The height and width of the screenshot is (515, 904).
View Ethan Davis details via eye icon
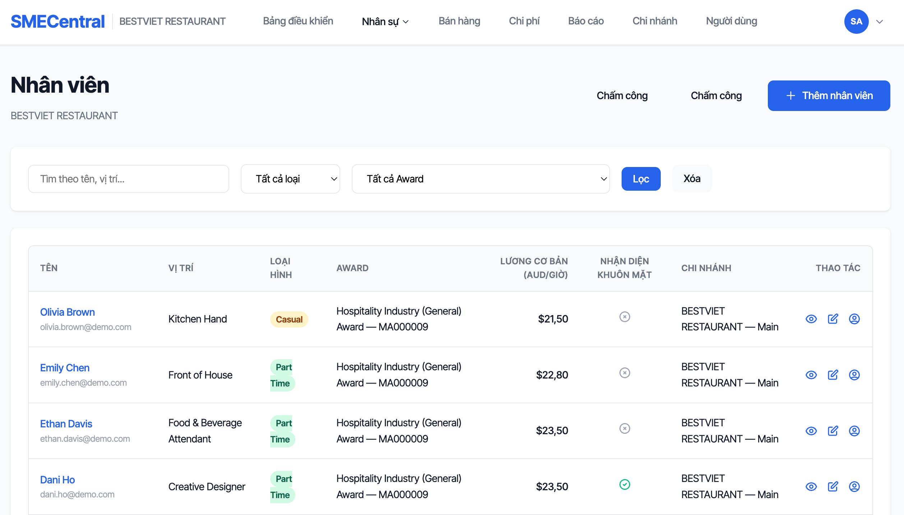point(811,431)
